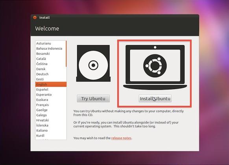Click the Install Ubuntu button
The image size is (229, 165).
click(x=155, y=98)
